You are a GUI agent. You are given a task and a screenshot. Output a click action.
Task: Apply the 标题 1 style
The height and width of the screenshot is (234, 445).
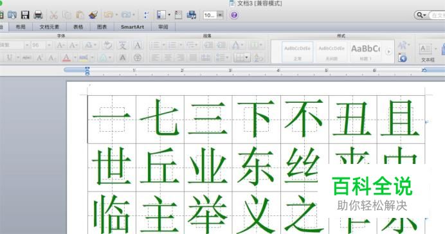coord(365,52)
